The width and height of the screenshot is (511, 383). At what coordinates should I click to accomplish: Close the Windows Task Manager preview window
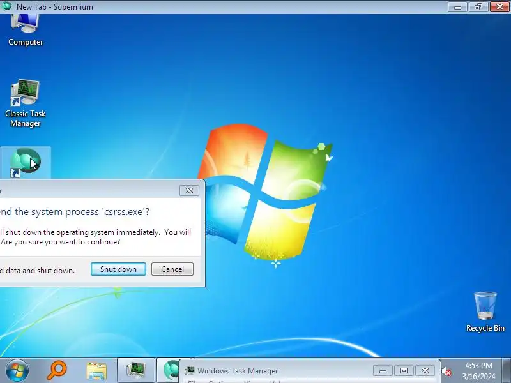tap(425, 371)
